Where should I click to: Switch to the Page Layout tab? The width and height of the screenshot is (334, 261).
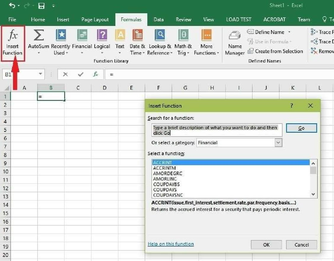(95, 19)
